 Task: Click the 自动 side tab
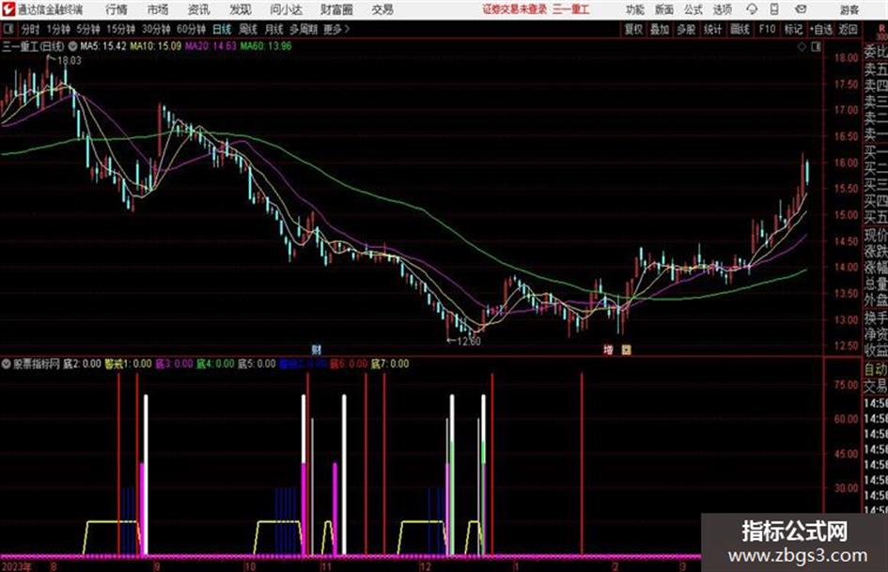(875, 369)
